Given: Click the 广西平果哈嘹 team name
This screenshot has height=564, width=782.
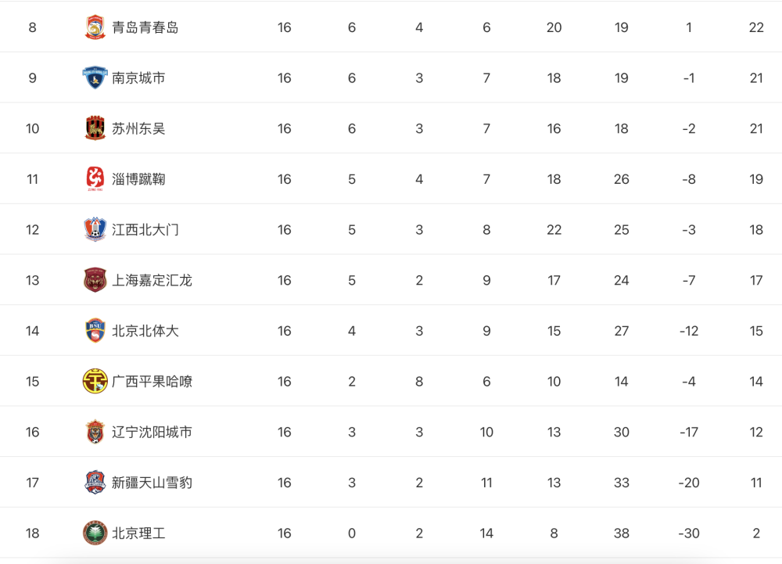Looking at the screenshot, I should [x=152, y=382].
